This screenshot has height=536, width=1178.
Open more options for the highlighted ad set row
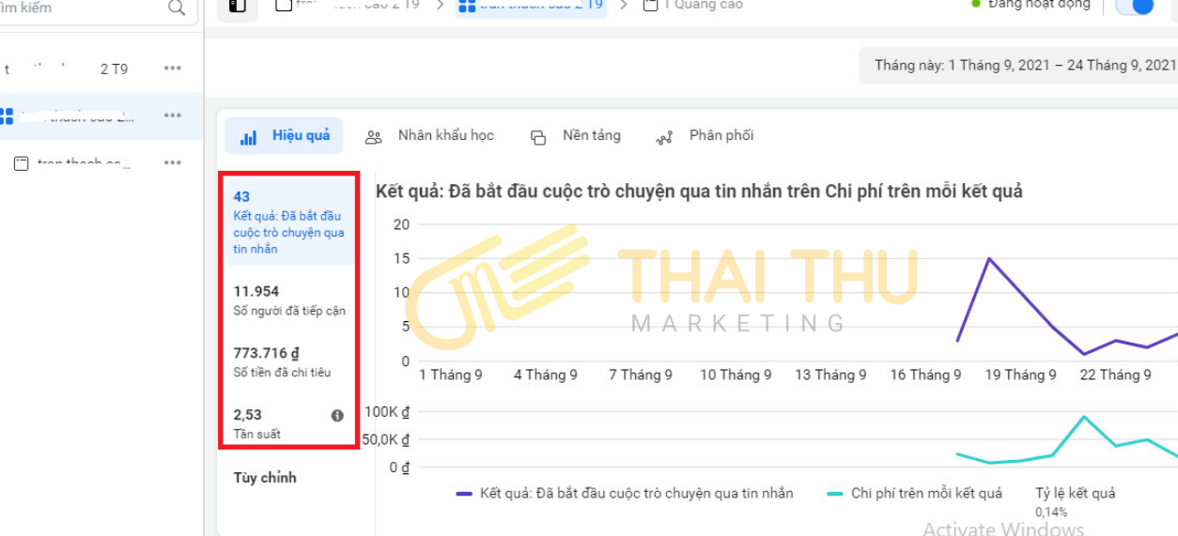click(x=173, y=115)
